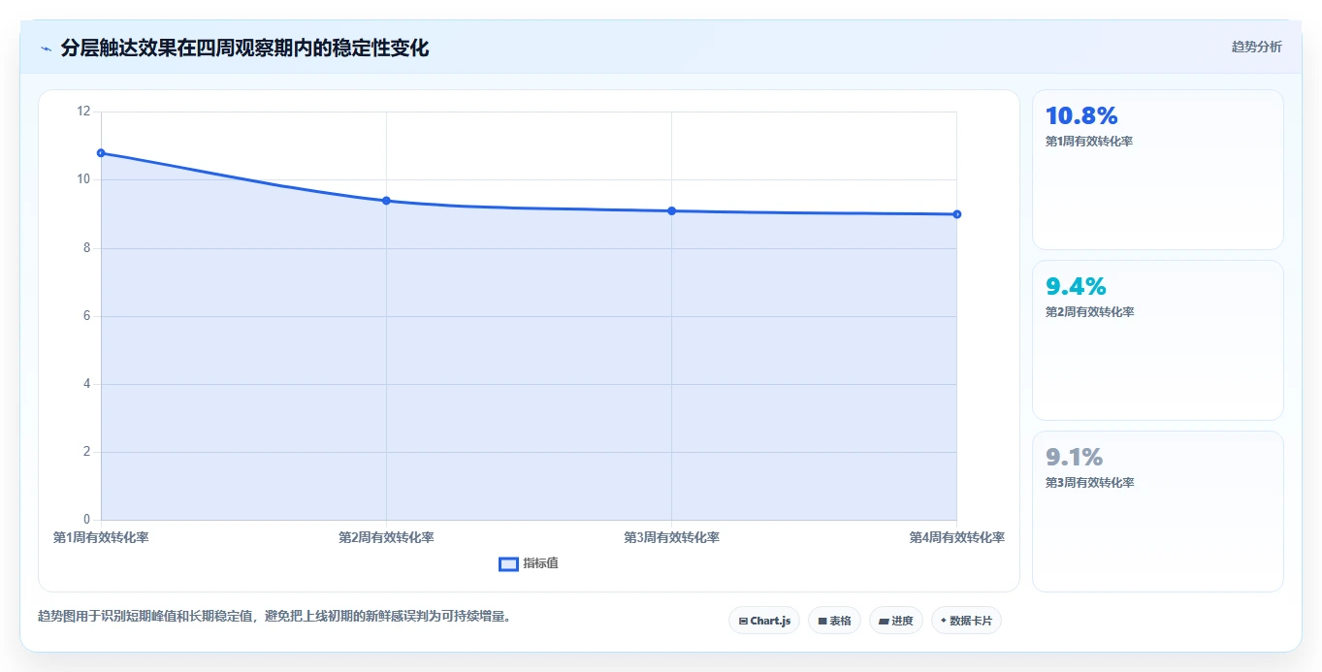The height and width of the screenshot is (672, 1322).
Task: Click 第1周有效转化率 caption under 10.8%
Action: tap(1089, 142)
